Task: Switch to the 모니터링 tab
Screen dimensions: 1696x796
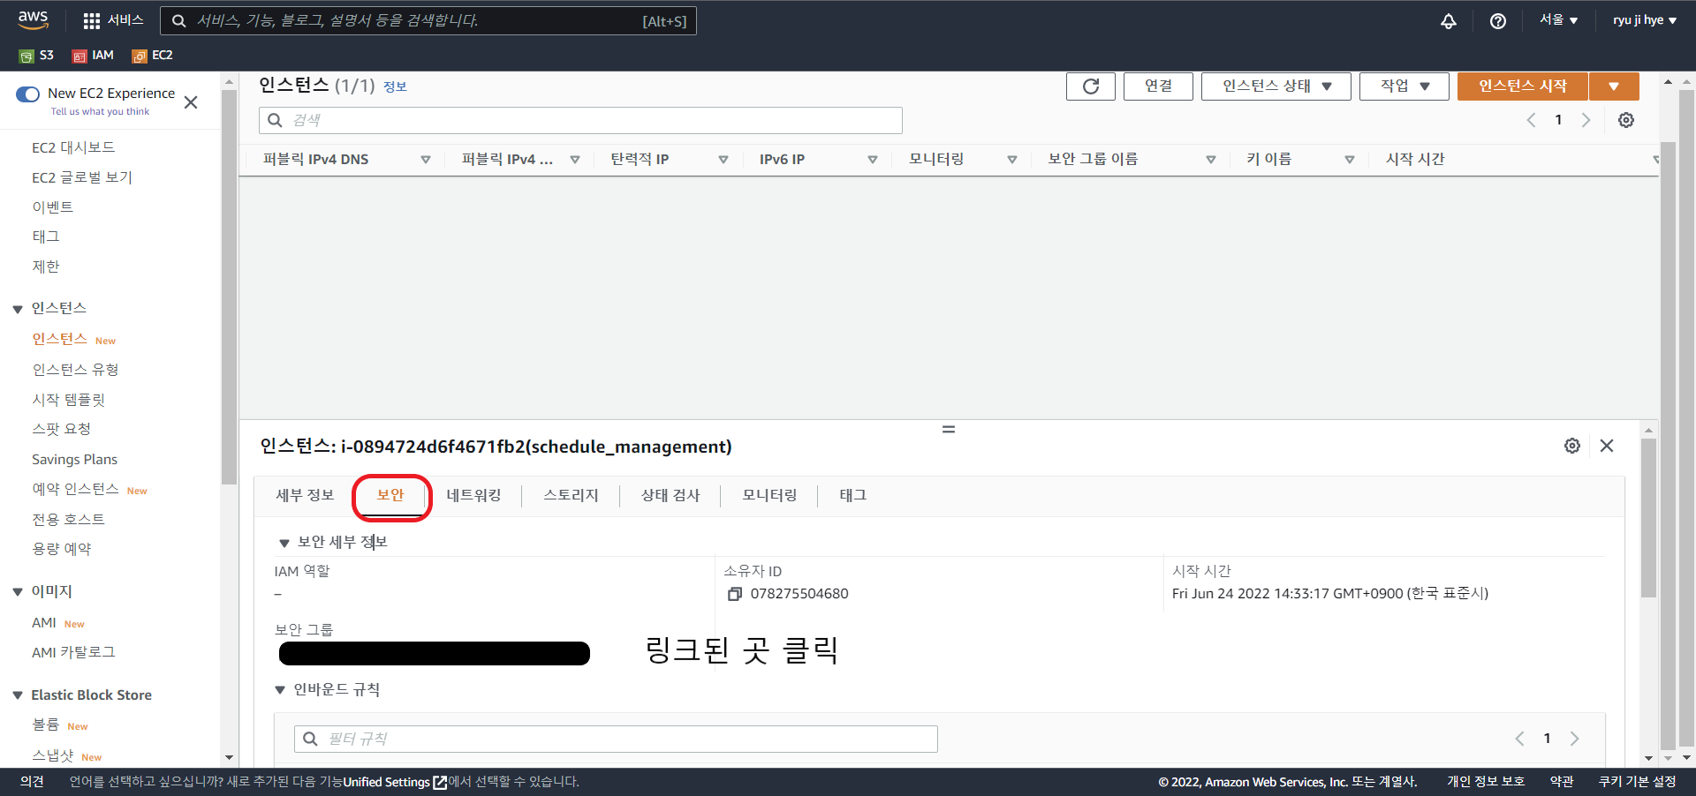Action: [x=769, y=496]
